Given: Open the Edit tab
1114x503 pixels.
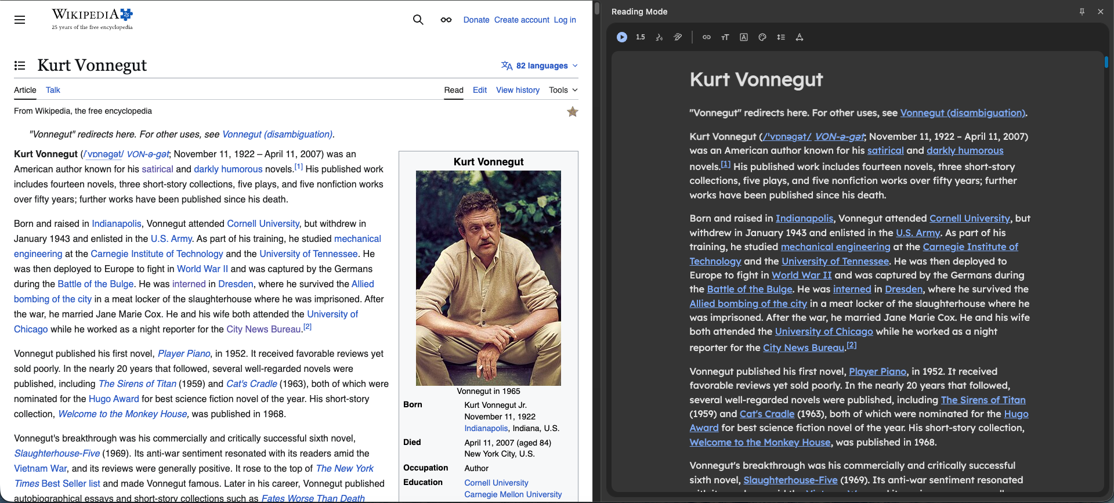Looking at the screenshot, I should pos(480,90).
